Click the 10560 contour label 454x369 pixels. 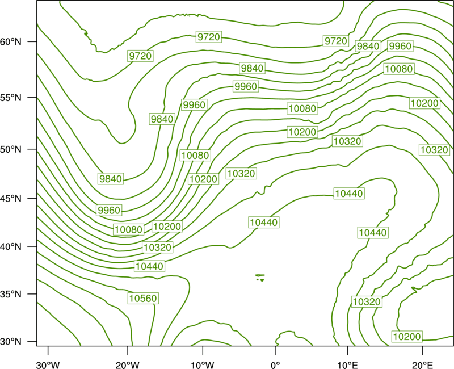click(143, 298)
